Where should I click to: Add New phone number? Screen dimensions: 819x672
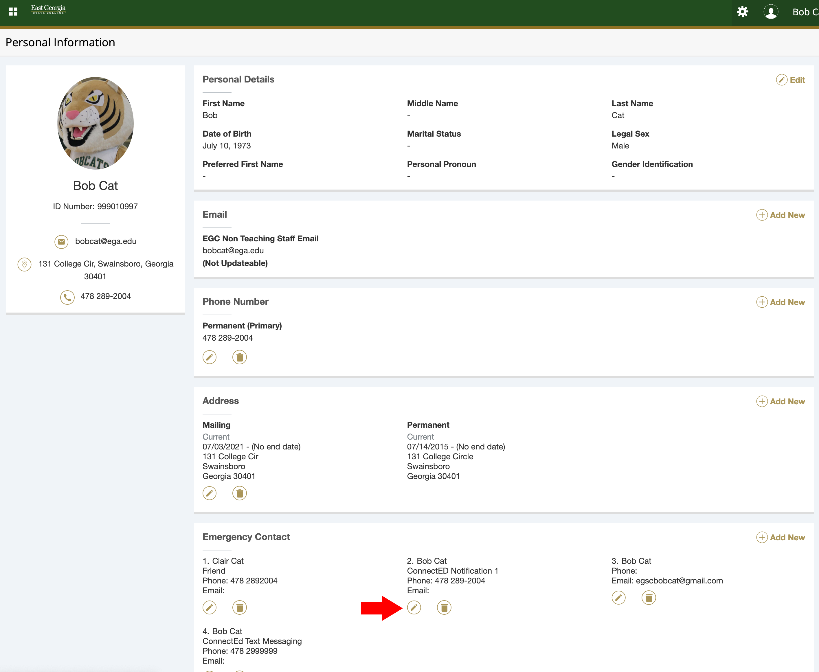780,302
